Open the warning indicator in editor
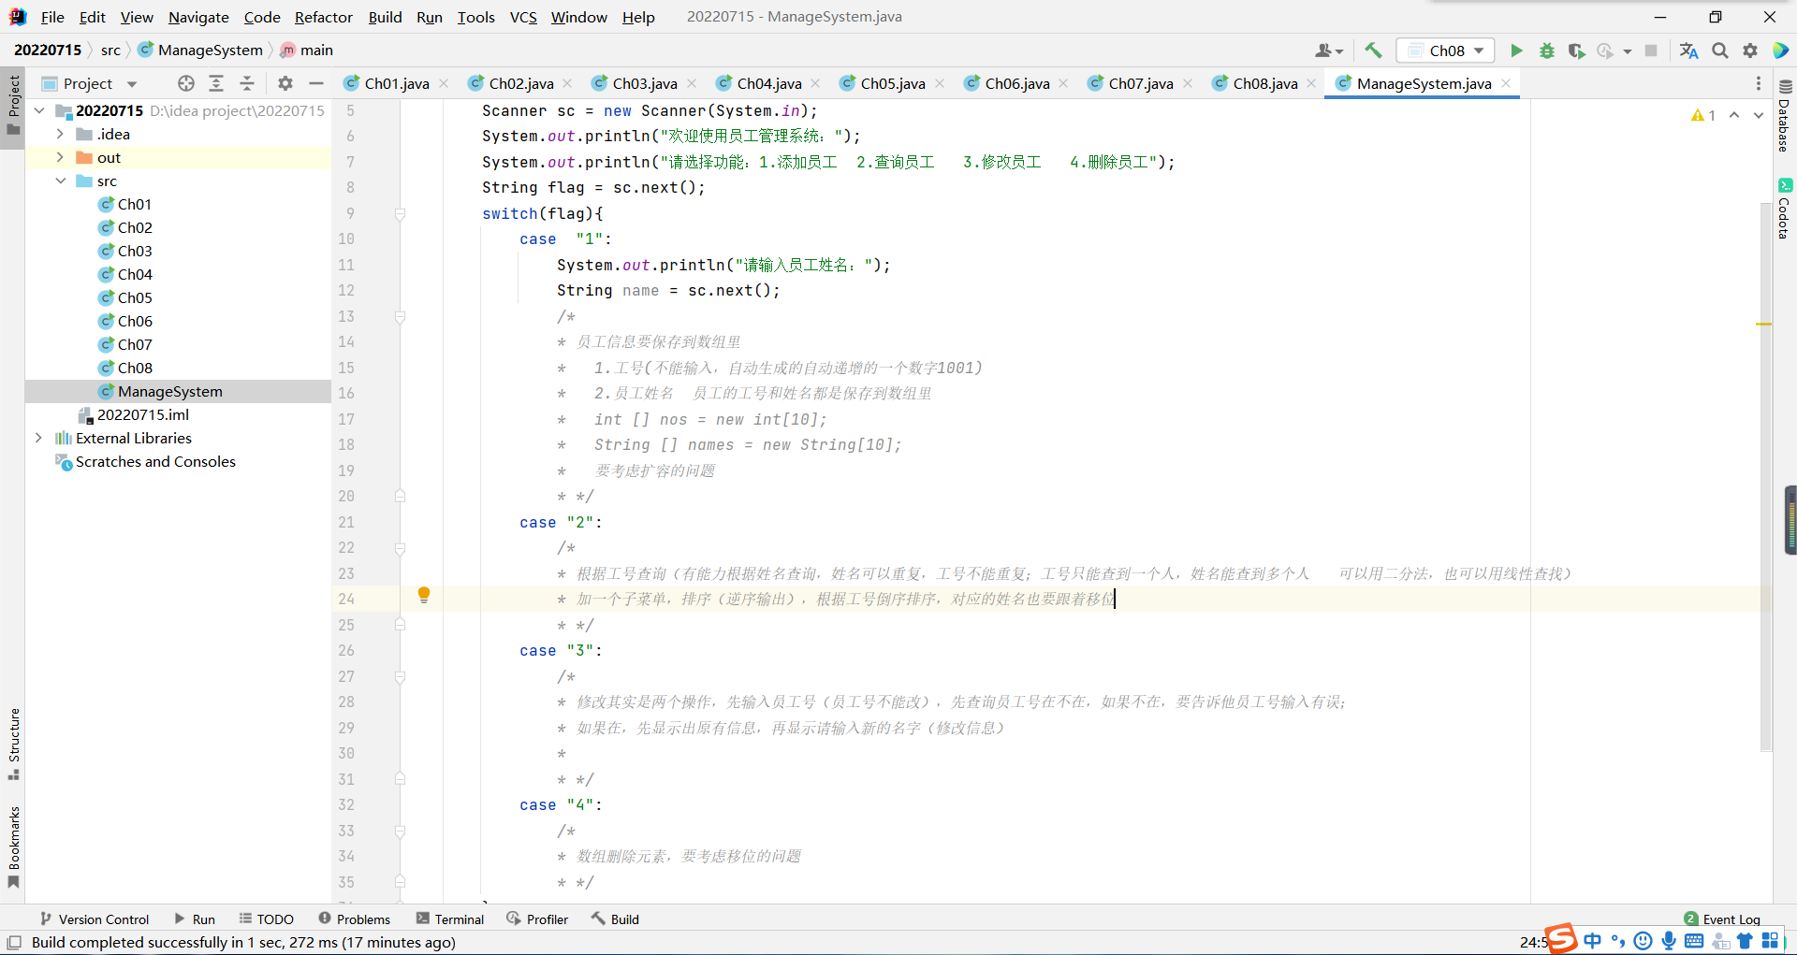The image size is (1797, 955). (1703, 115)
